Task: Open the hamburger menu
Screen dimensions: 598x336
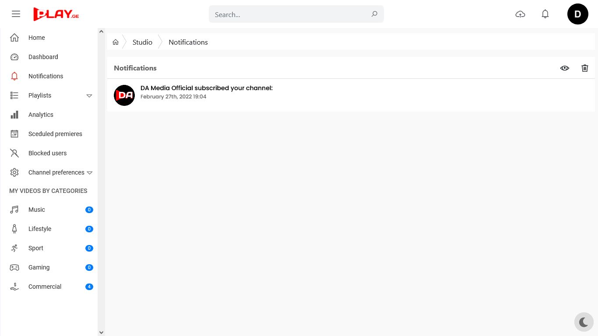Action: click(16, 14)
